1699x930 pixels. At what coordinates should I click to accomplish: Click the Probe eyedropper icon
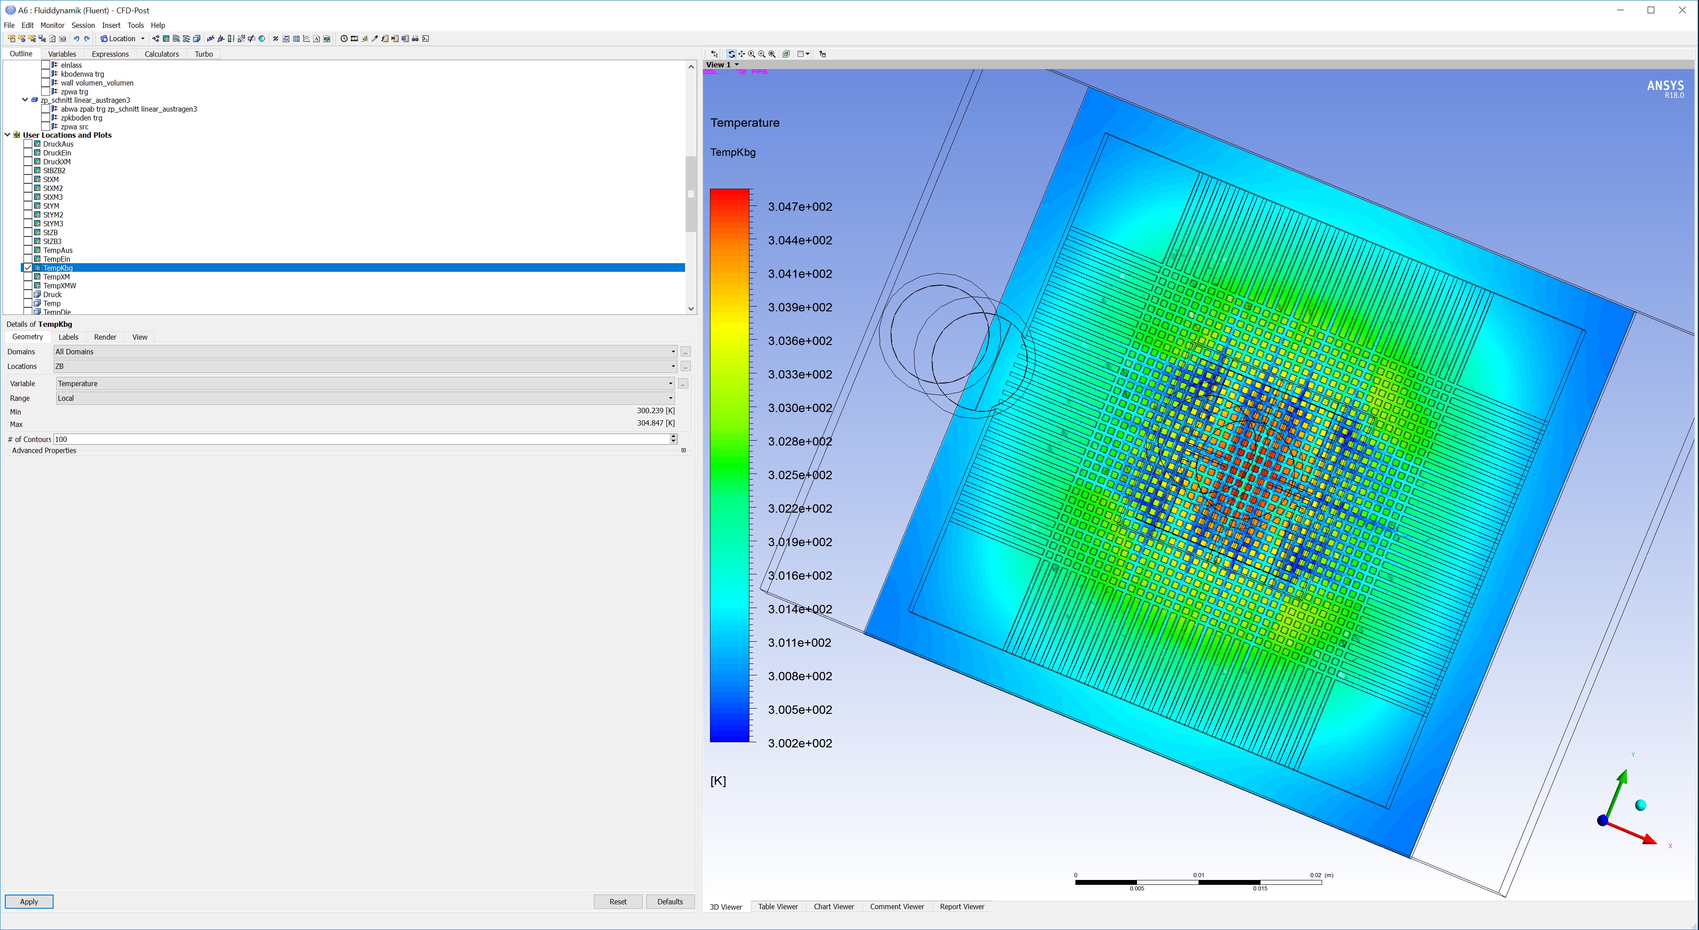pyautogui.click(x=375, y=39)
